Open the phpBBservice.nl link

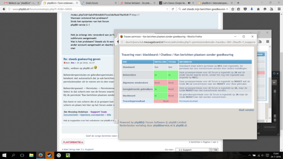pyautogui.click(x=163, y=125)
